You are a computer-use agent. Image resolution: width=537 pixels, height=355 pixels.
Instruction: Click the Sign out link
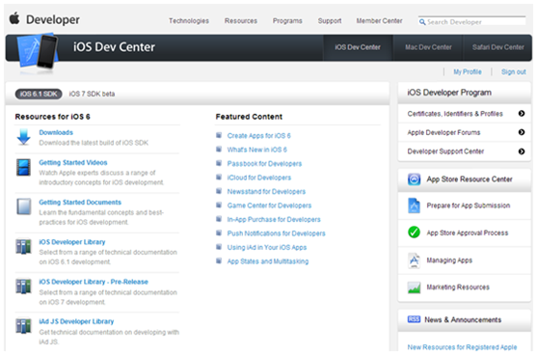point(513,72)
